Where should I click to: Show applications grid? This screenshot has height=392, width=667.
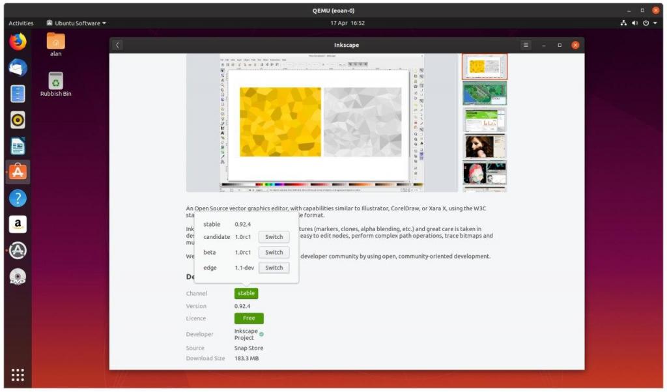(x=18, y=374)
